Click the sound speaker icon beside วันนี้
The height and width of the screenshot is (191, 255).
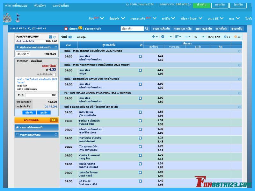(x=70, y=37)
